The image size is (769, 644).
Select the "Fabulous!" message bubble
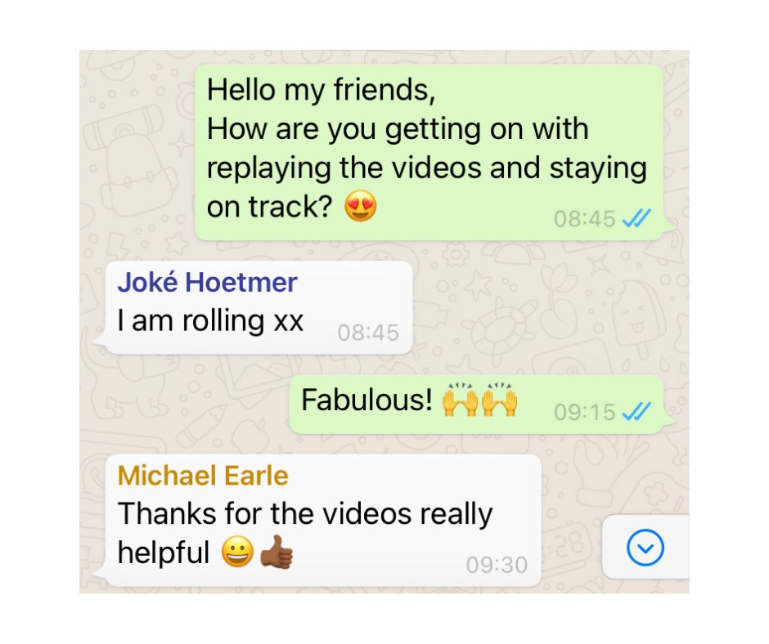pos(476,404)
